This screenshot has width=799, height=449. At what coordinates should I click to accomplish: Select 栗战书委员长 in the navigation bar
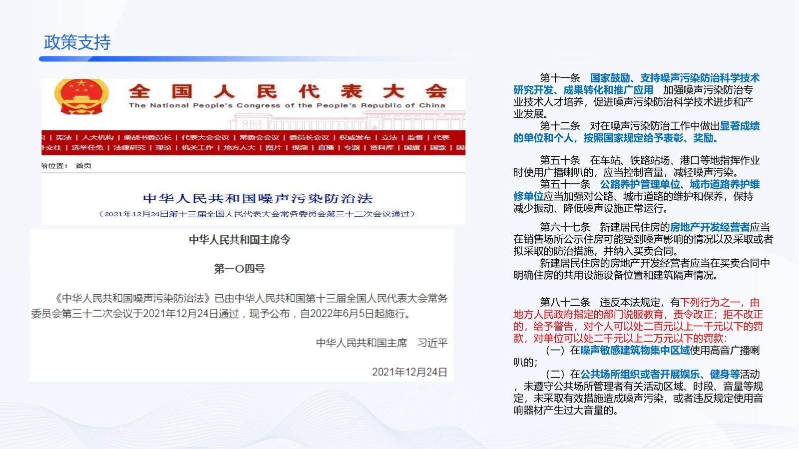[147, 137]
